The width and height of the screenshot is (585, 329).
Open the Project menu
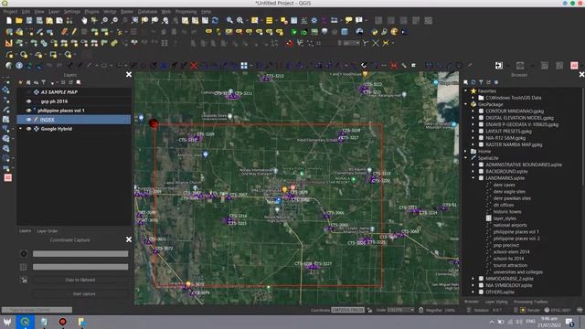point(10,12)
